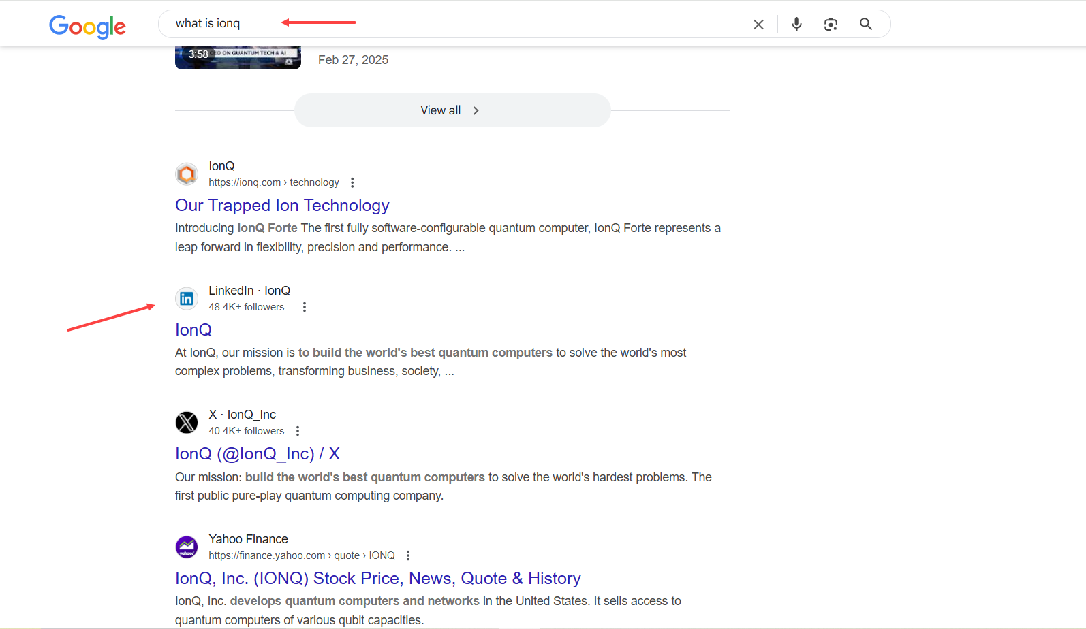Click IonQ site favicon in first result
Image resolution: width=1086 pixels, height=629 pixels.
[x=187, y=174]
